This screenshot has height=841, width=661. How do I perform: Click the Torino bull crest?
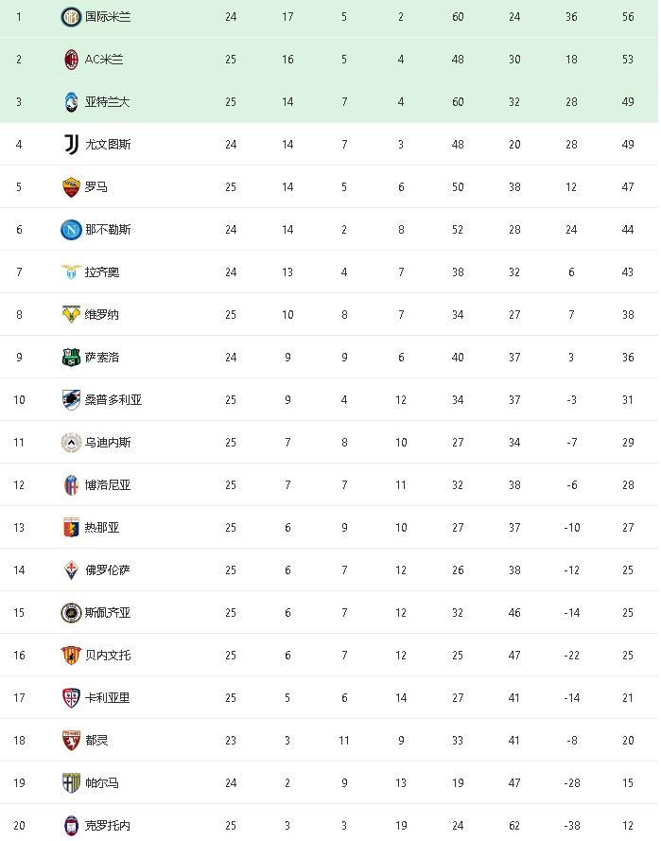[x=71, y=740]
